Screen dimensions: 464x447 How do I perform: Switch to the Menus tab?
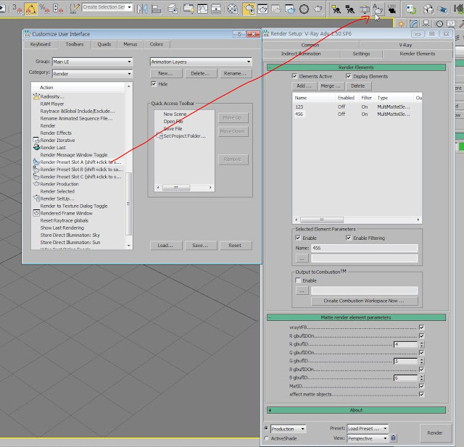(130, 44)
